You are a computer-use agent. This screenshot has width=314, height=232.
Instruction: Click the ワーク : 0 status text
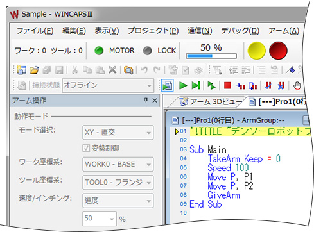point(30,51)
